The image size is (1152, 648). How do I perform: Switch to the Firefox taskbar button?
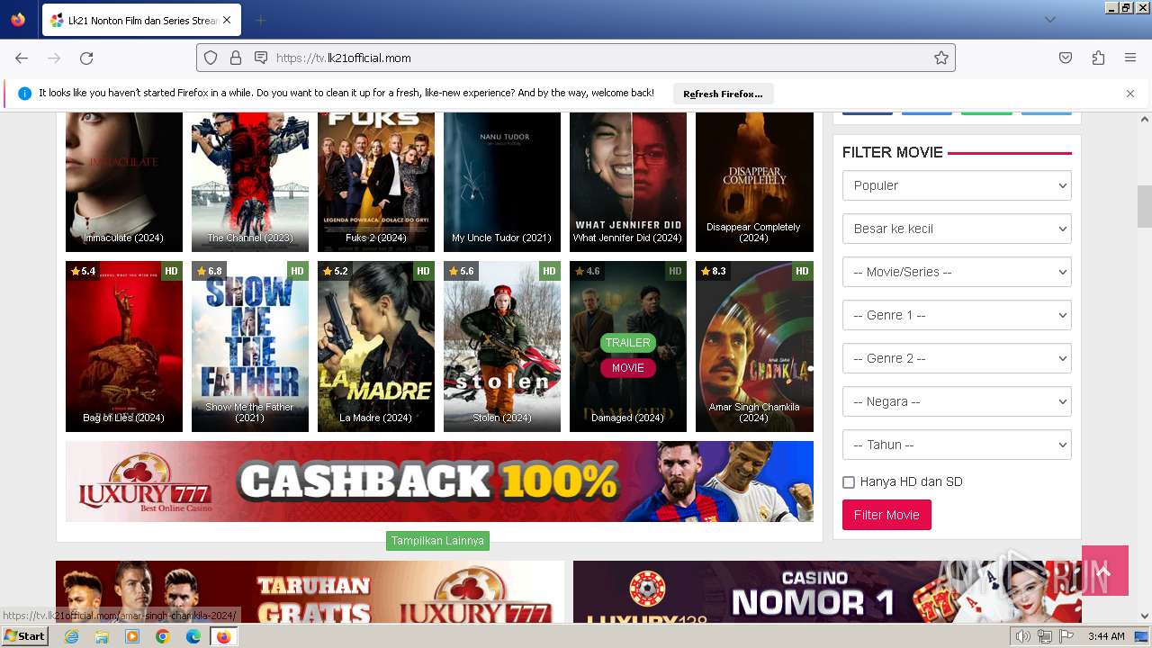pos(224,636)
